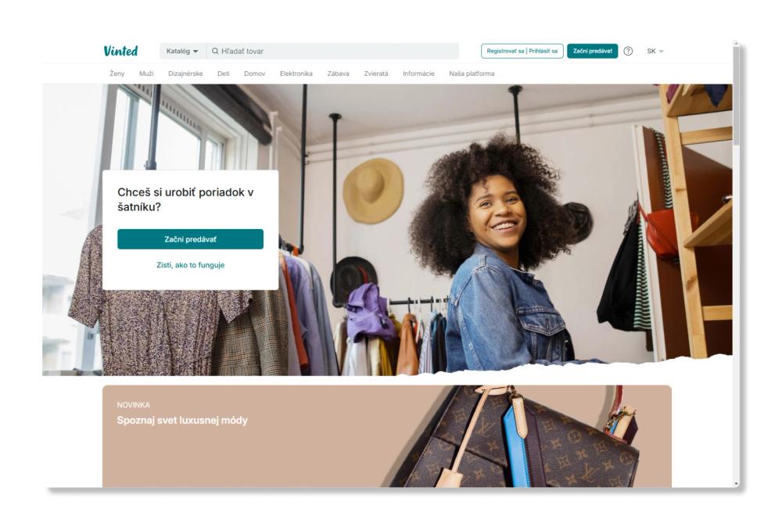Click the page vertical scrollbar
Image resolution: width=782 pixels, height=527 pixels.
(736, 264)
